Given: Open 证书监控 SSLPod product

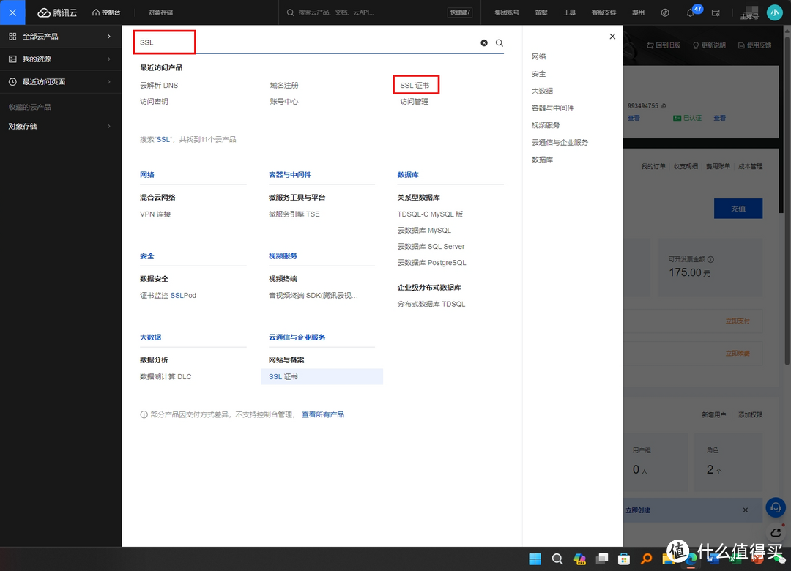Looking at the screenshot, I should [168, 296].
